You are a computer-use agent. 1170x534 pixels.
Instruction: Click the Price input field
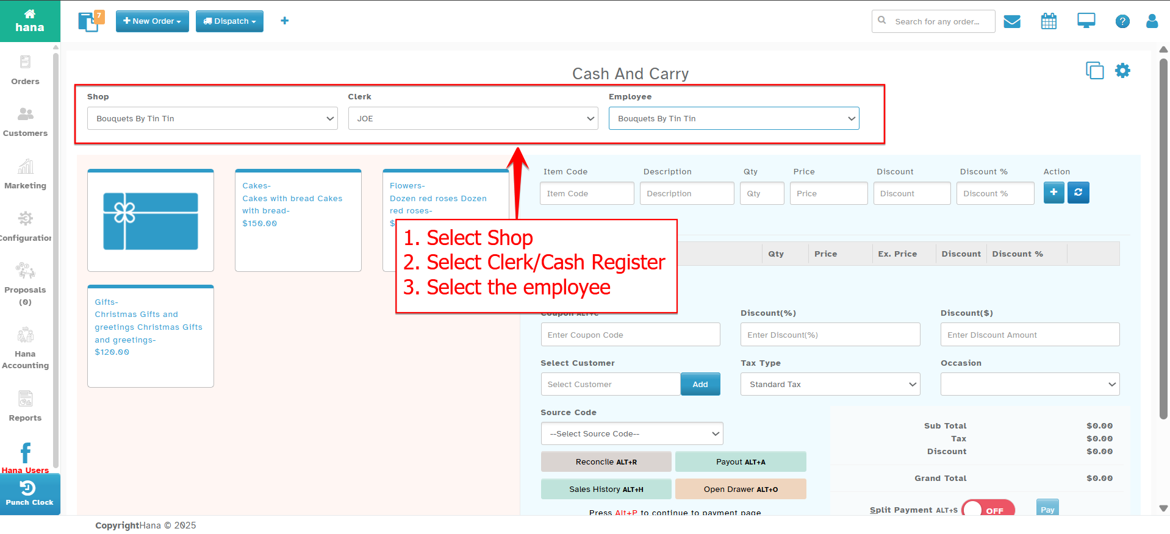(828, 193)
